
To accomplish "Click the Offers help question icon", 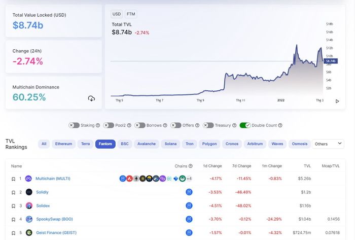I will point(197,125).
